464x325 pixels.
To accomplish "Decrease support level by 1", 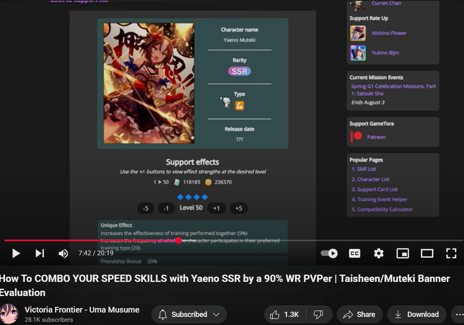I will (x=166, y=208).
